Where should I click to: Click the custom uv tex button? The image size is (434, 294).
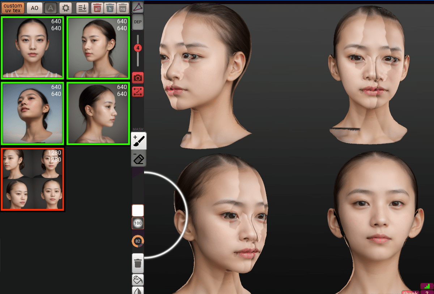(13, 8)
